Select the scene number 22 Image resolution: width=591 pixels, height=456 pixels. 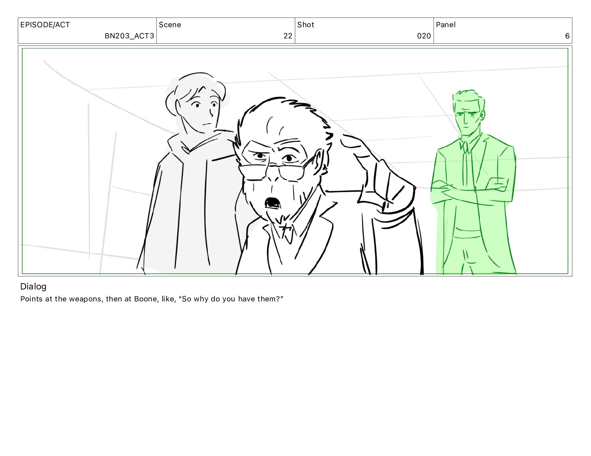click(288, 36)
